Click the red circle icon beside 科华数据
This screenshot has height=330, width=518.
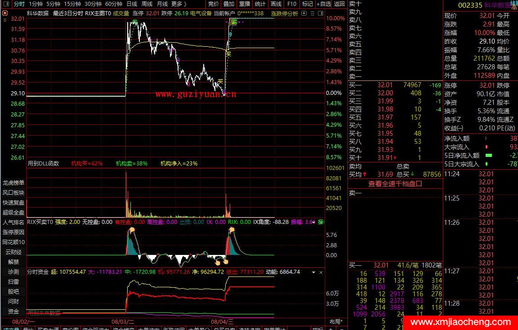pyautogui.click(x=5, y=13)
